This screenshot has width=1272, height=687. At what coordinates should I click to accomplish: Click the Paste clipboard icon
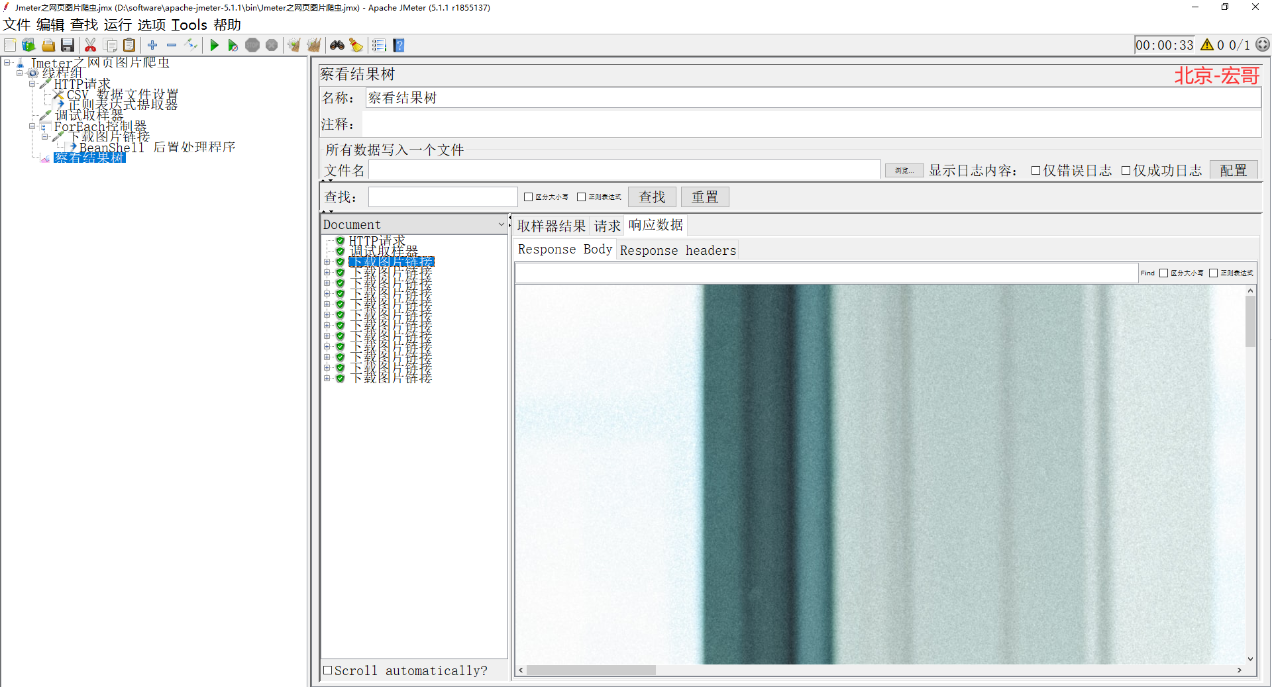[130, 45]
